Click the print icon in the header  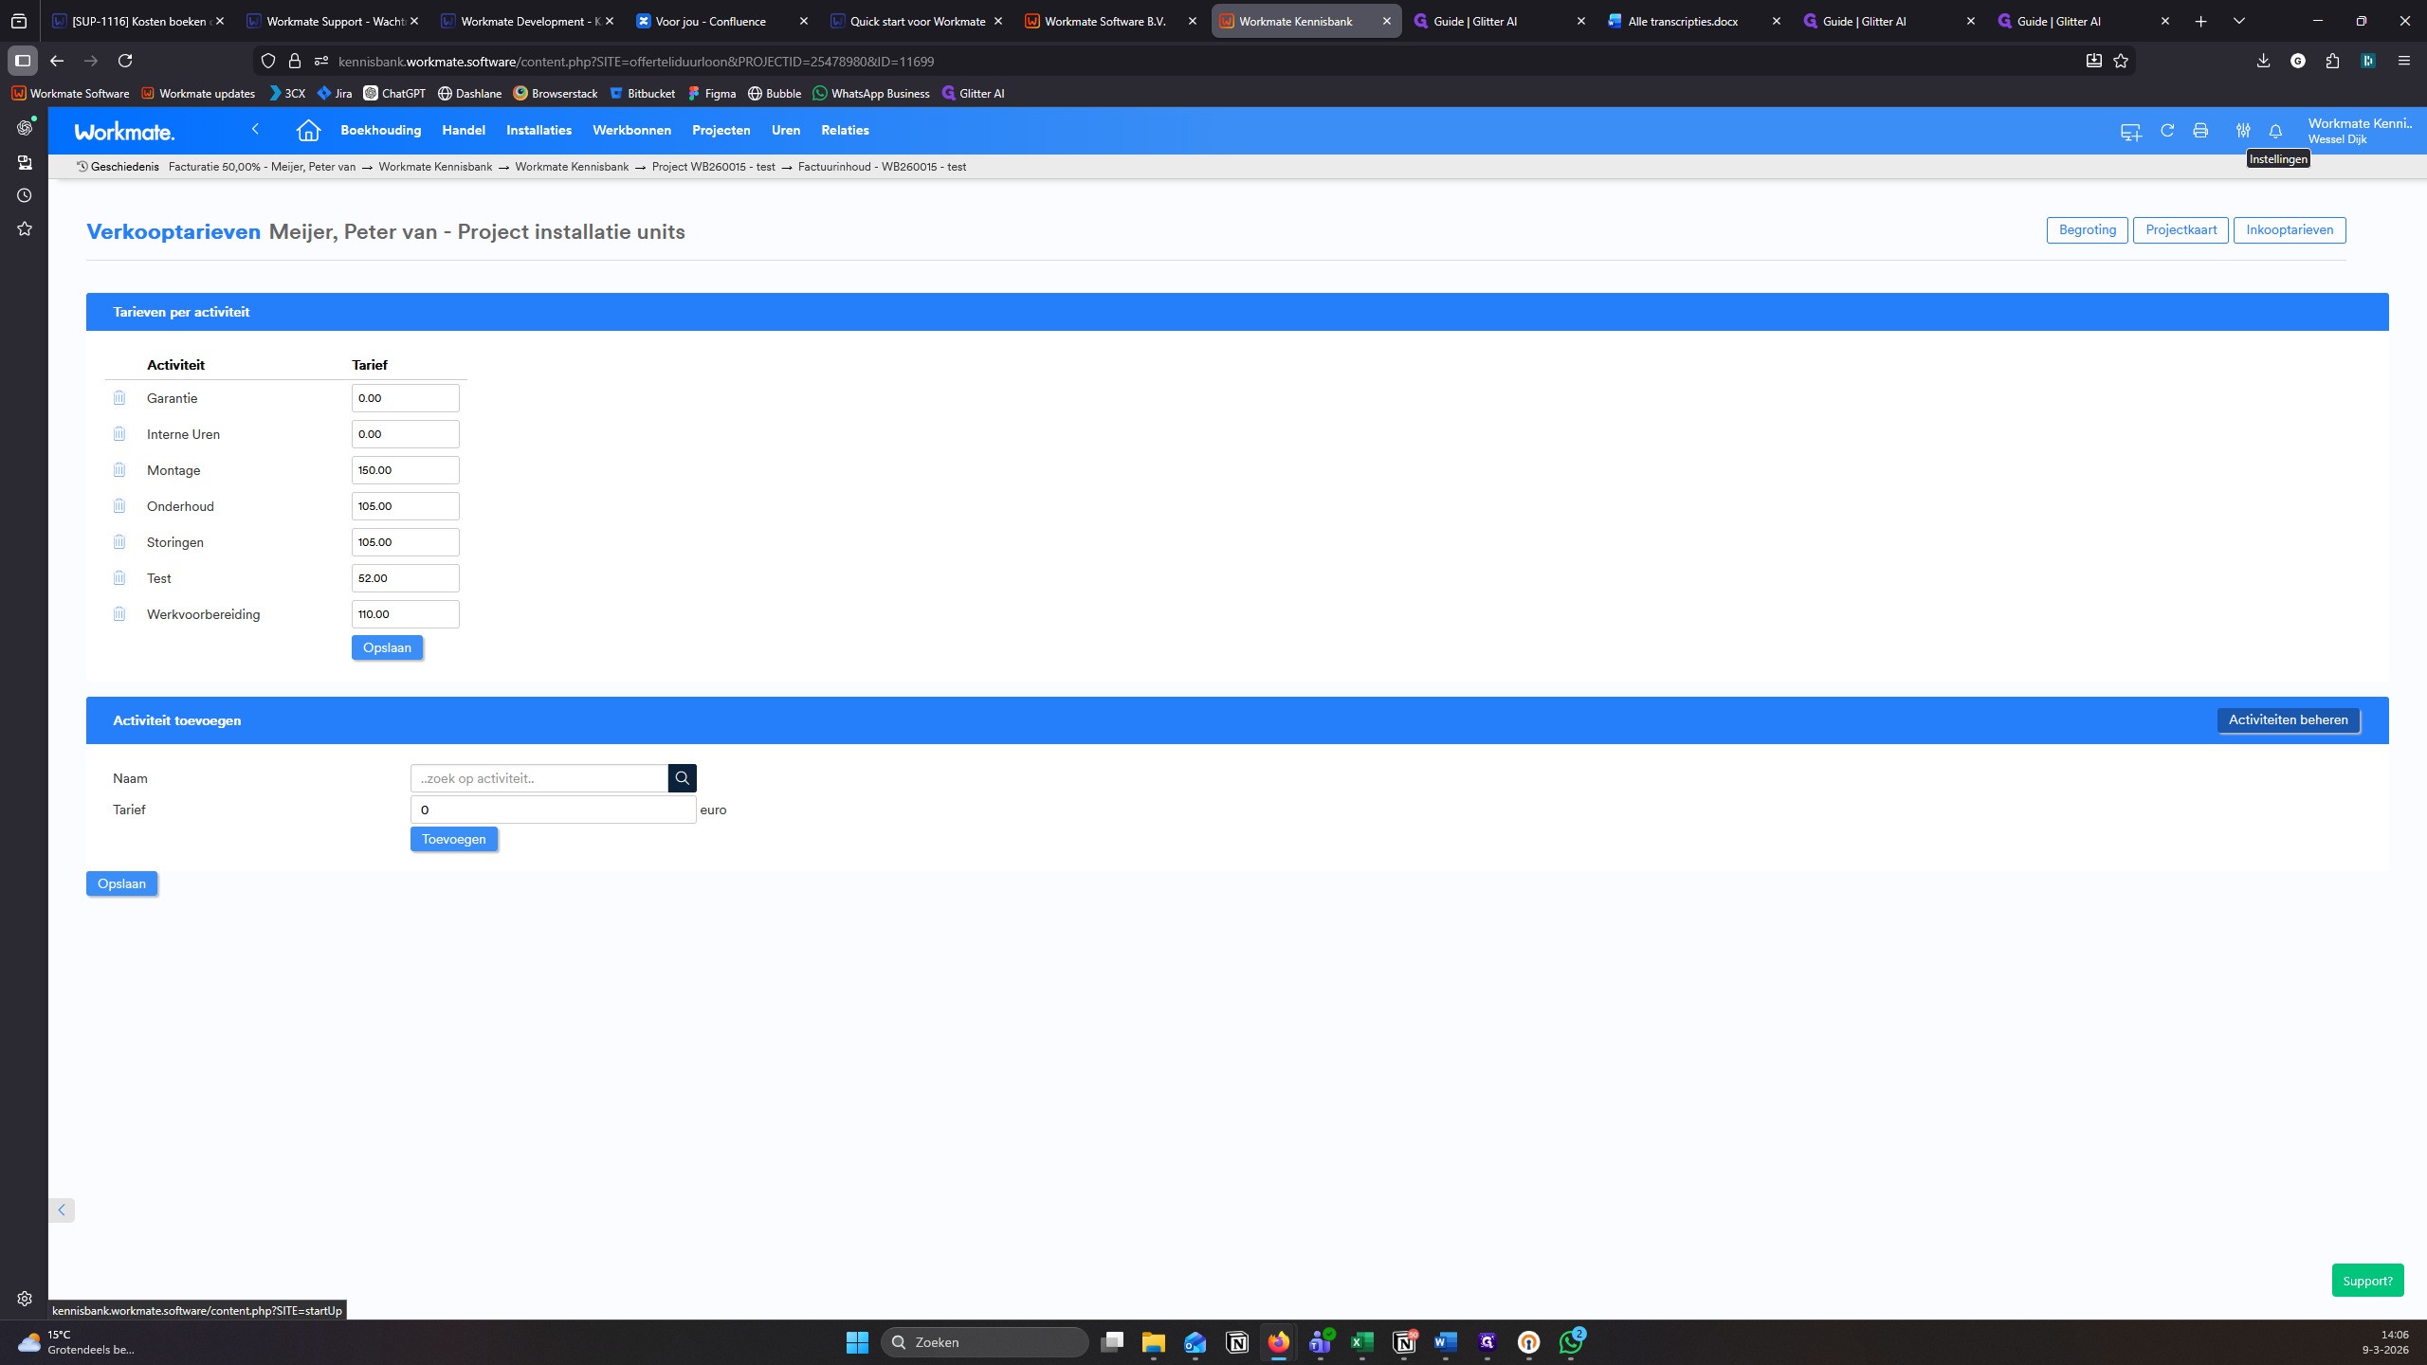coord(2200,131)
